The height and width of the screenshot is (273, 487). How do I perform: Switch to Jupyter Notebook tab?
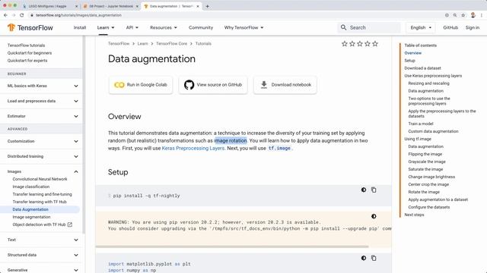110,6
